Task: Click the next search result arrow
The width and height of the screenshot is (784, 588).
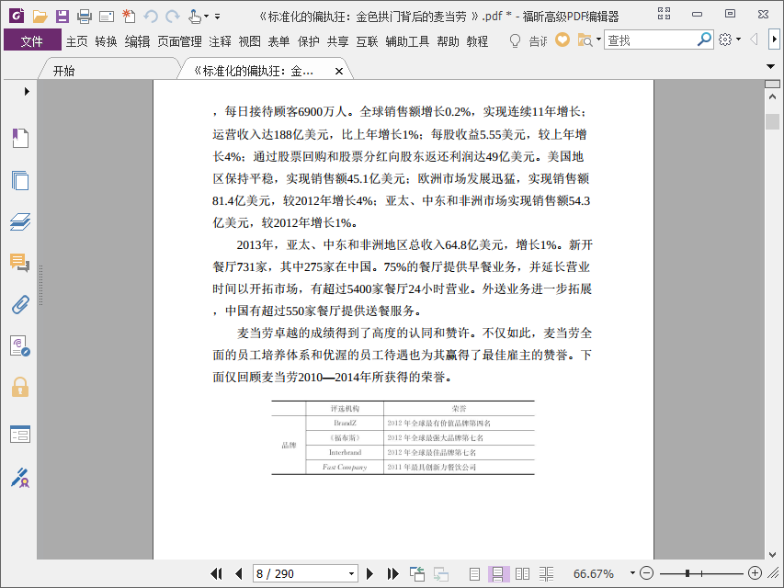Action: (x=774, y=39)
